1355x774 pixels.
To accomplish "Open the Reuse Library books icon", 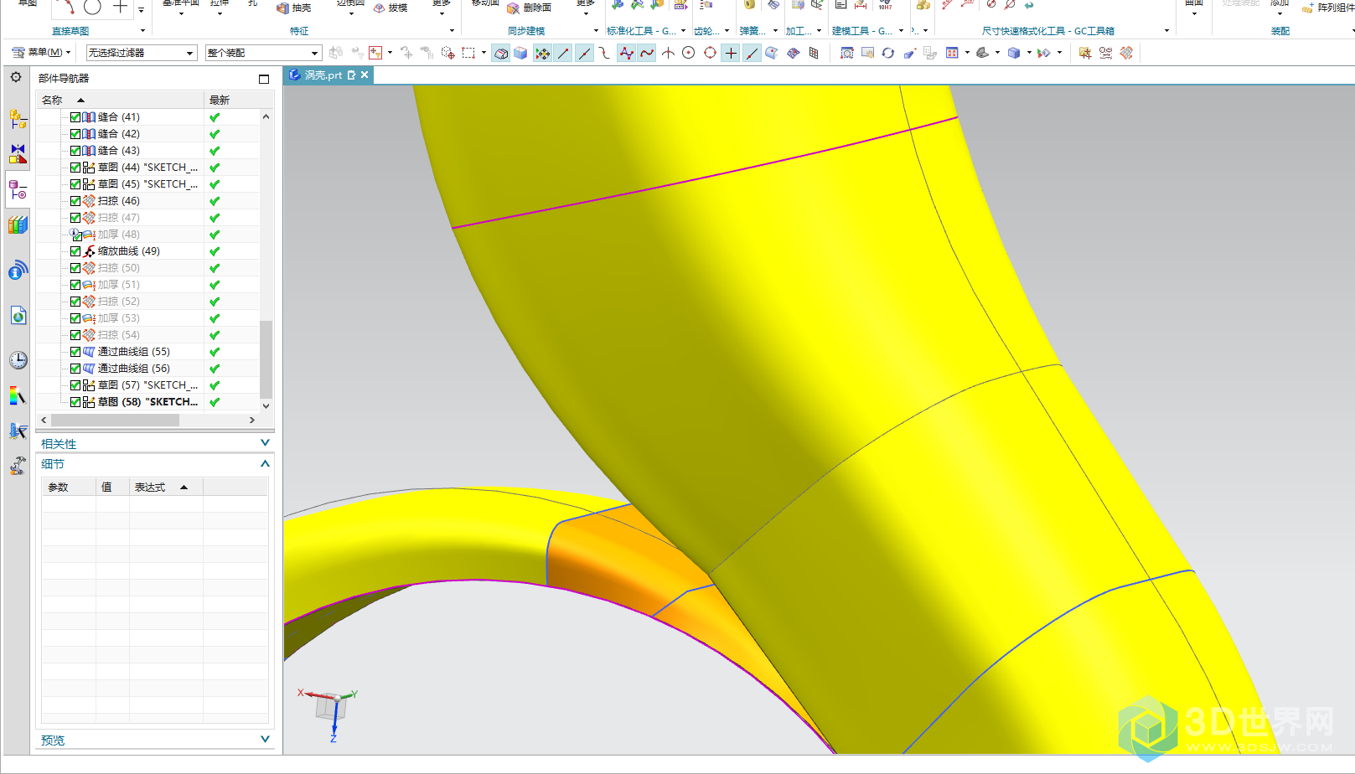I will point(18,225).
